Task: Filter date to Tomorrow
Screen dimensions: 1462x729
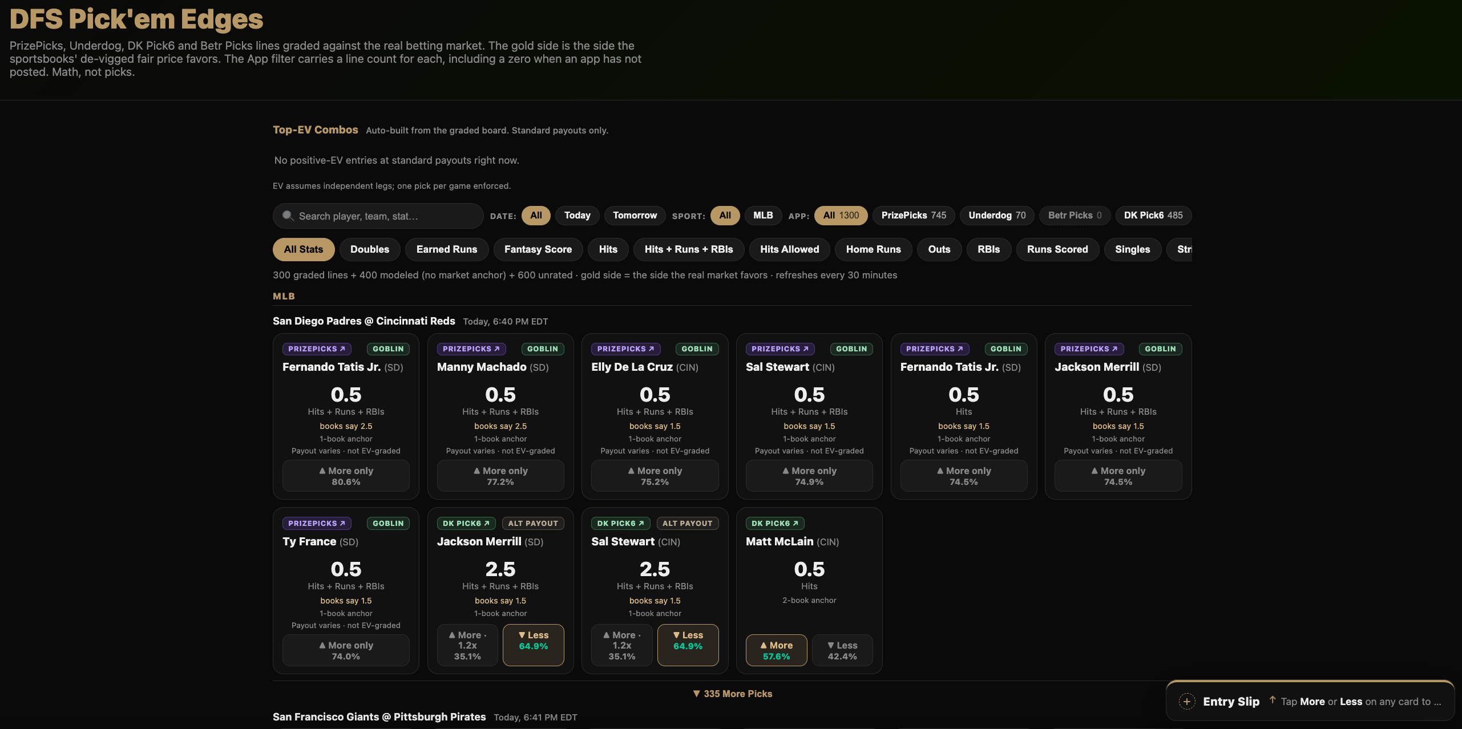Action: 635,216
